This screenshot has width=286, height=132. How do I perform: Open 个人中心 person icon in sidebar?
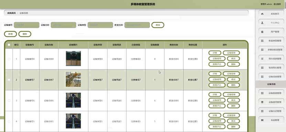point(262,23)
